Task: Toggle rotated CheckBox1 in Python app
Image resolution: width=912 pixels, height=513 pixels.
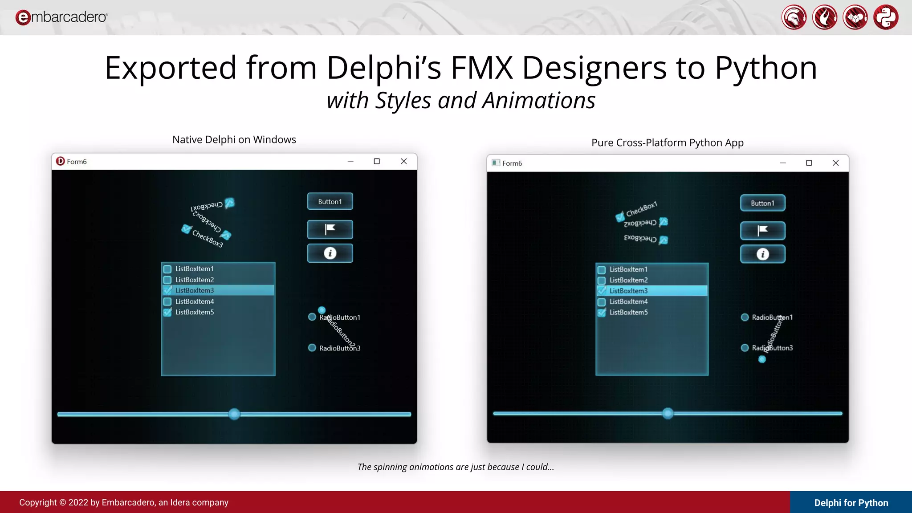Action: (620, 217)
